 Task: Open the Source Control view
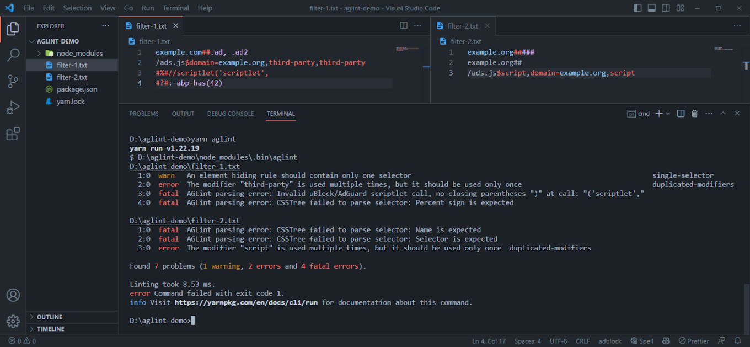(x=13, y=82)
